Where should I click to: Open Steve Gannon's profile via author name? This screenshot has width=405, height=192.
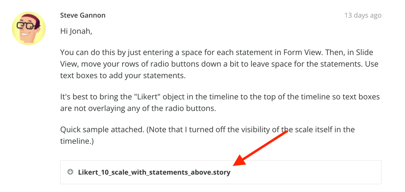83,15
